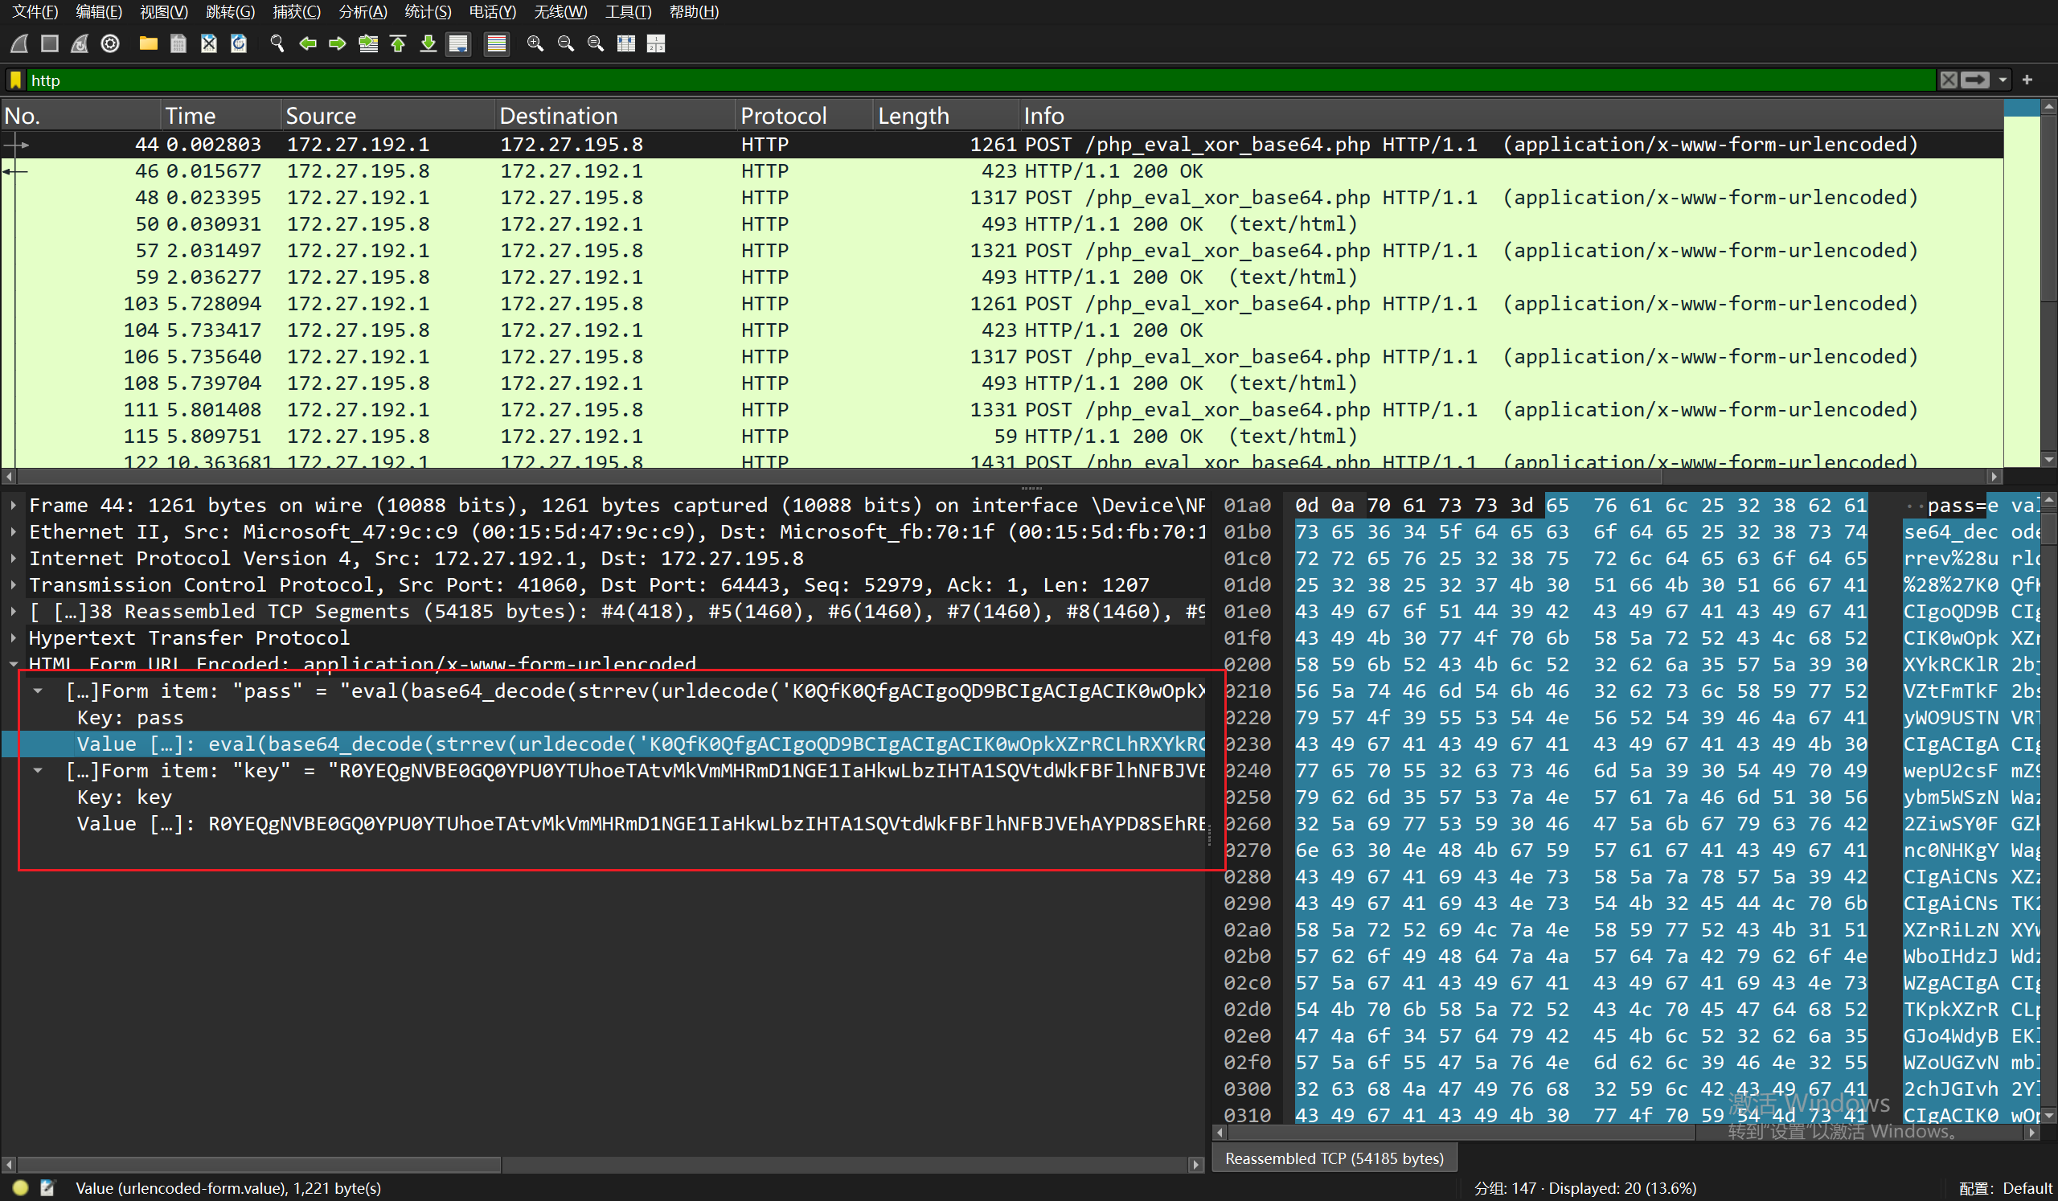Click the find packet magnifier icon
2058x1201 pixels.
coord(277,43)
